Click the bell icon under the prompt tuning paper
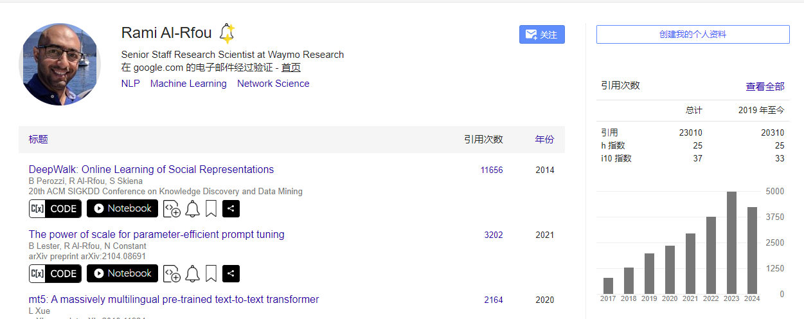 coord(192,273)
